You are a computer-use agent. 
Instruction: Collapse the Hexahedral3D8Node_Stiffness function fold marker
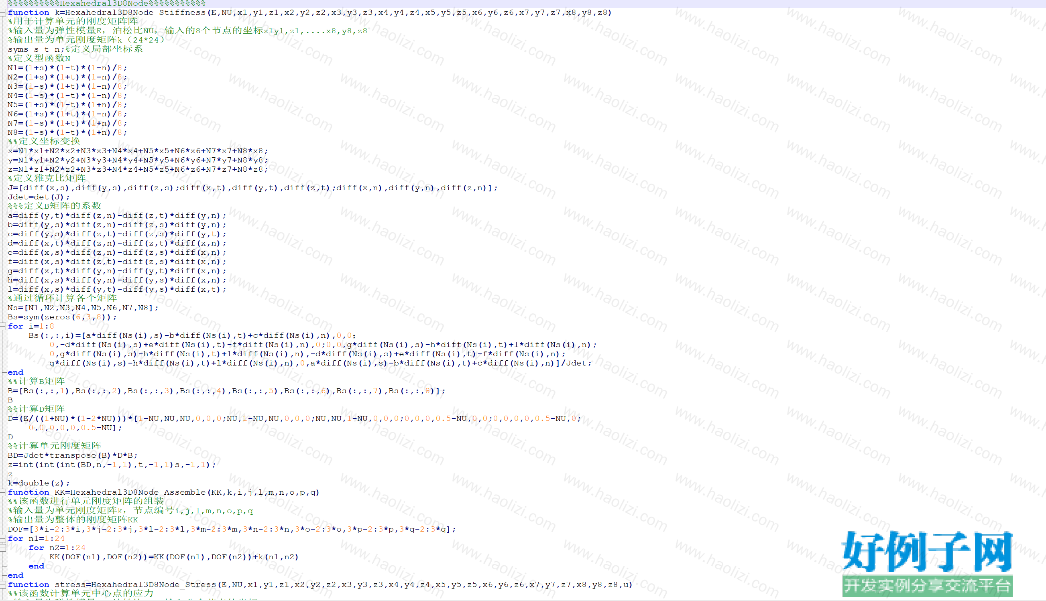2,13
